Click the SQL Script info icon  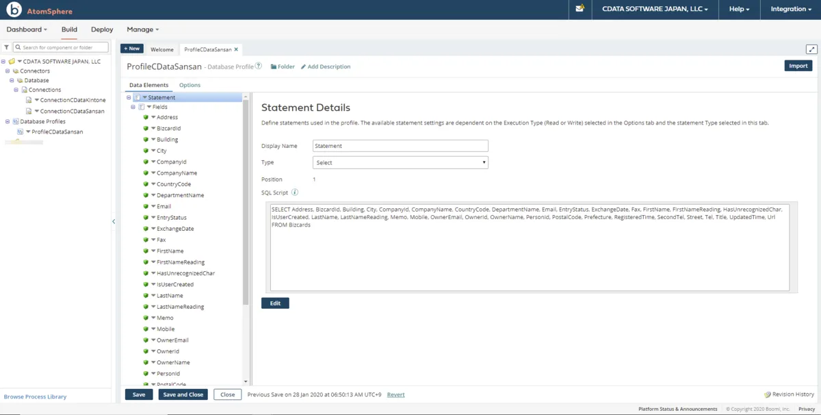pos(295,192)
